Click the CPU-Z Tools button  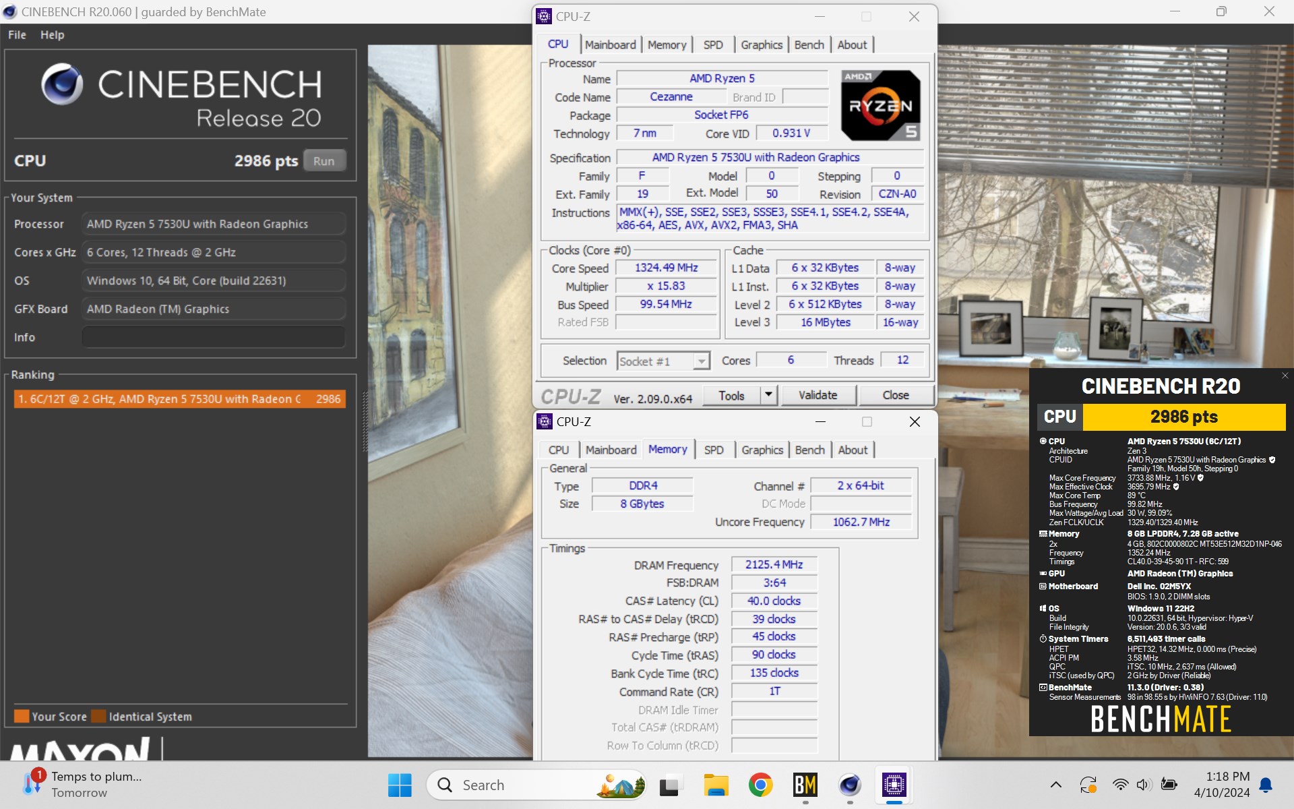click(x=731, y=396)
